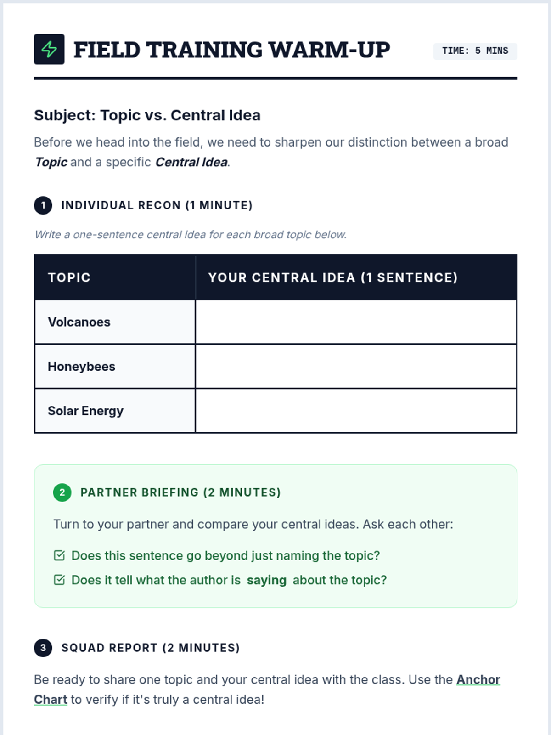Select the Honeybees topic cell

coord(115,367)
